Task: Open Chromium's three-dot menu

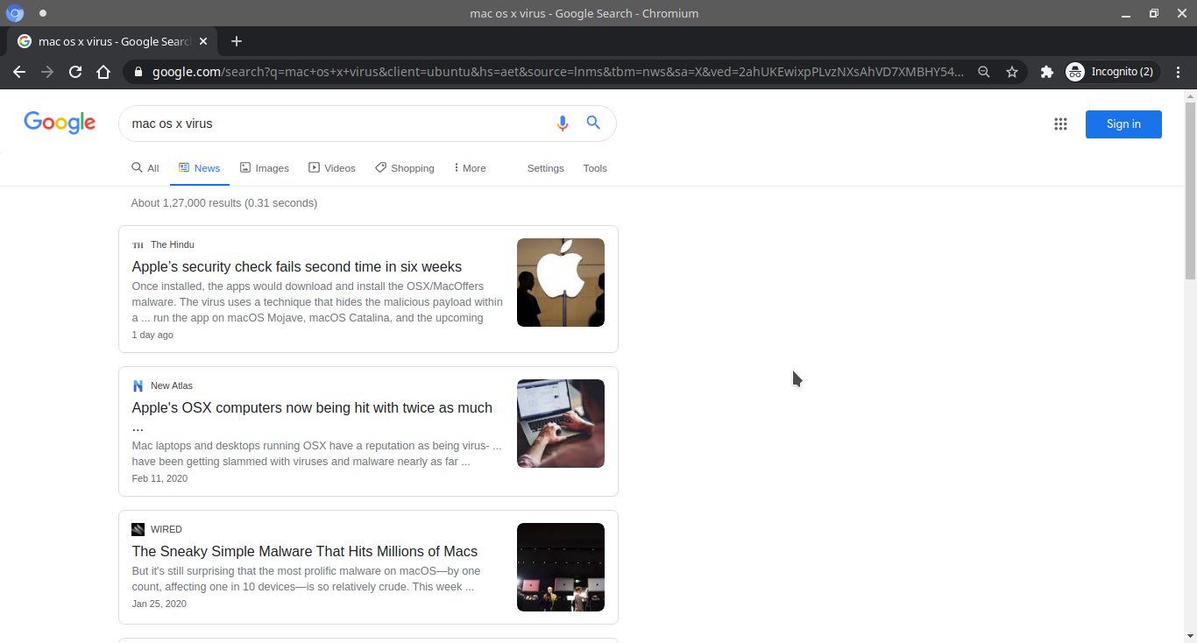Action: click(x=1178, y=72)
